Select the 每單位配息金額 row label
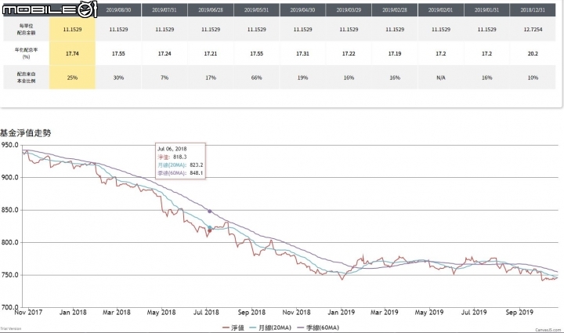This screenshot has width=564, height=333. click(x=27, y=29)
